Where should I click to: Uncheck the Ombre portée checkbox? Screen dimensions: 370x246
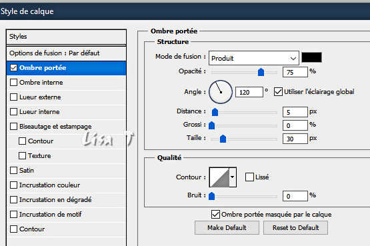click(14, 68)
